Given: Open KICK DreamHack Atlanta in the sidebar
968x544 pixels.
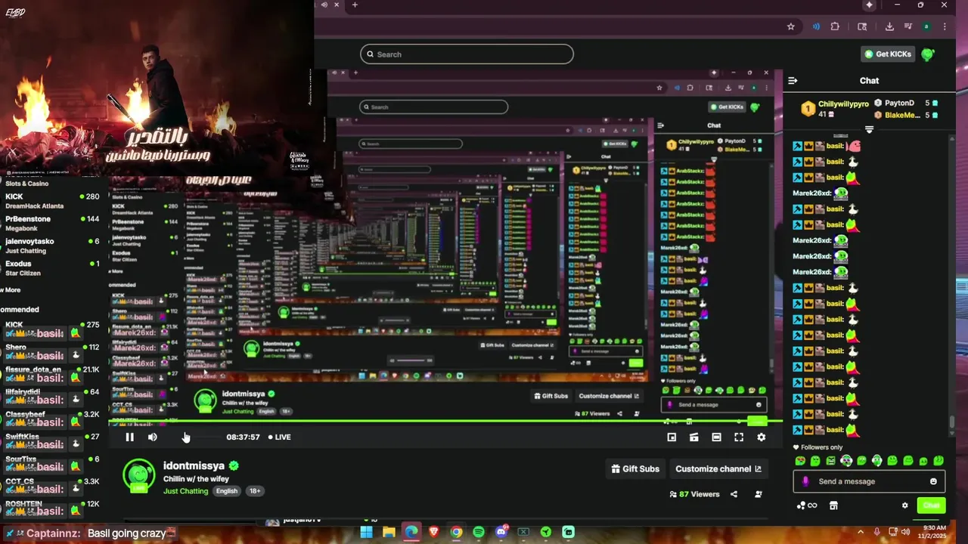Looking at the screenshot, I should (x=53, y=201).
